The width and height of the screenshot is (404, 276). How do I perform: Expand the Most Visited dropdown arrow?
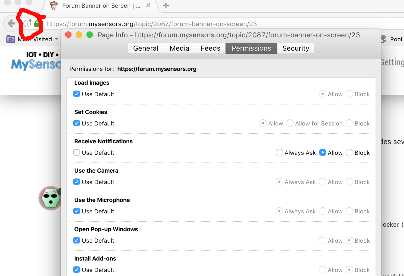tap(57, 39)
